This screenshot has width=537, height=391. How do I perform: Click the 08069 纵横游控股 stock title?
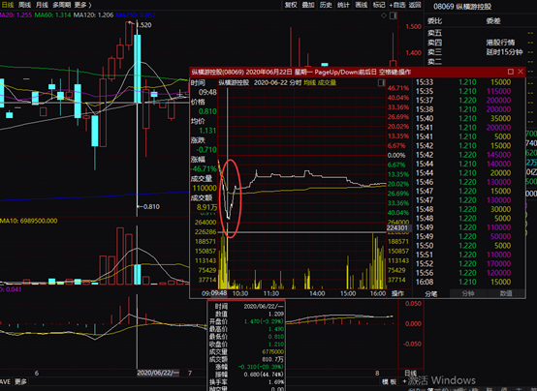click(x=462, y=7)
